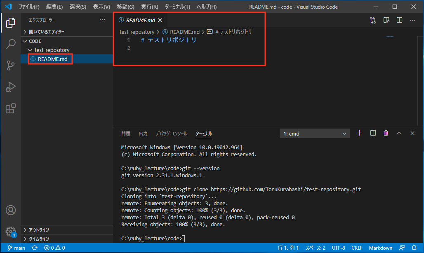Open the Run and Debug view icon
This screenshot has height=253, width=424.
[x=11, y=87]
